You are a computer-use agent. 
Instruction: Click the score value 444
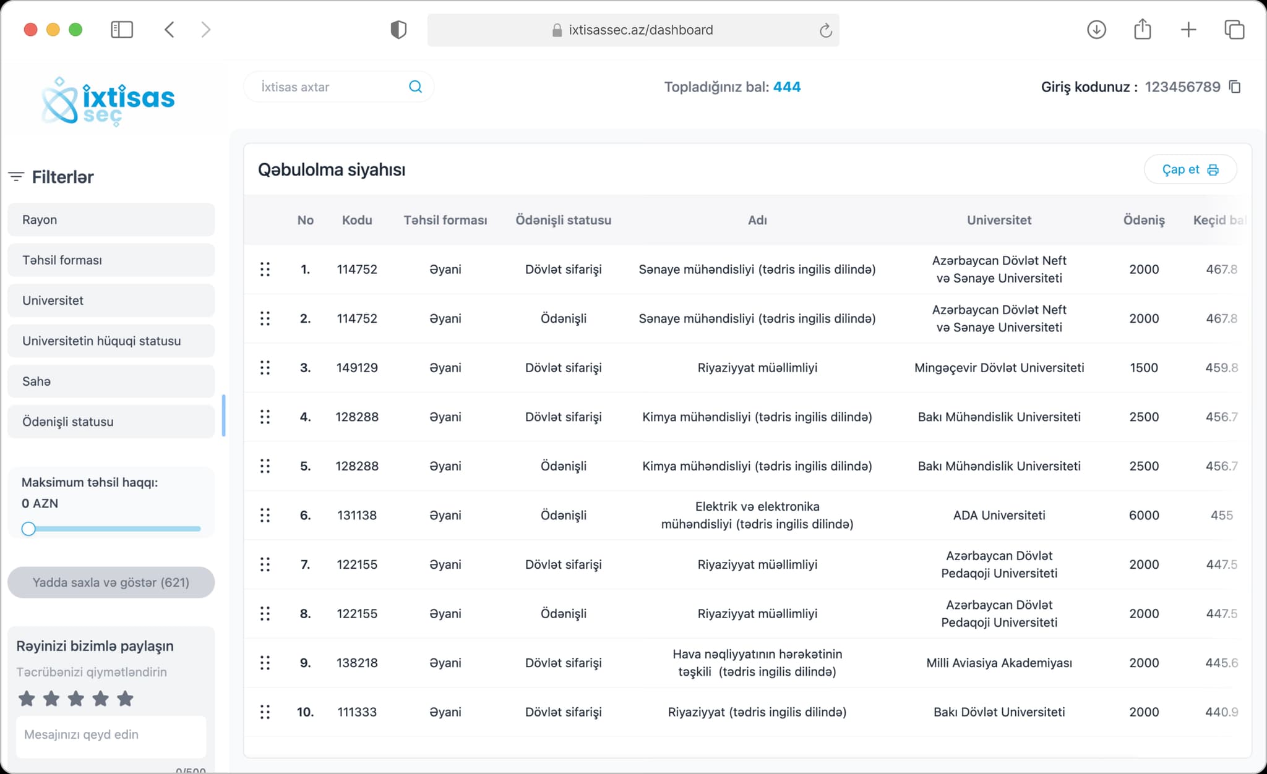(x=787, y=87)
